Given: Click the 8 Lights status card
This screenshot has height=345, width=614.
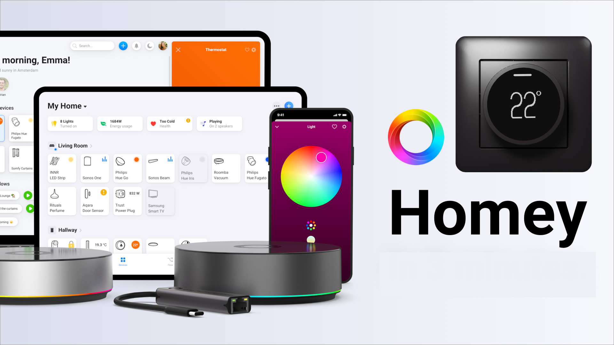Looking at the screenshot, I should [70, 124].
